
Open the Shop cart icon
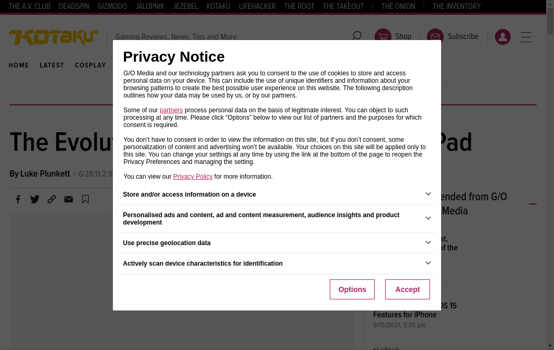tap(383, 37)
